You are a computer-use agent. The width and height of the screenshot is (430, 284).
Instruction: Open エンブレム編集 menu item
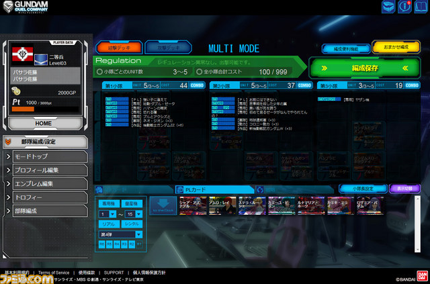click(x=50, y=184)
